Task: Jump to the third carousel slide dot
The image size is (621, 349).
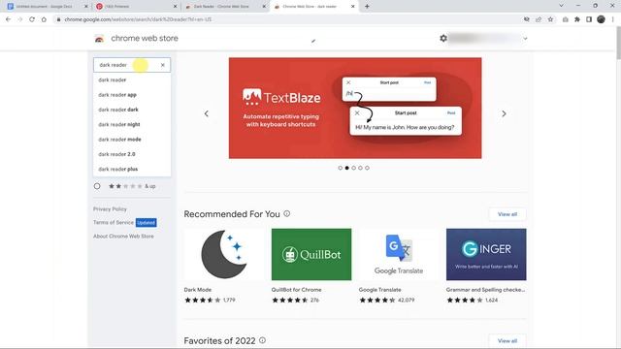Action: (353, 168)
